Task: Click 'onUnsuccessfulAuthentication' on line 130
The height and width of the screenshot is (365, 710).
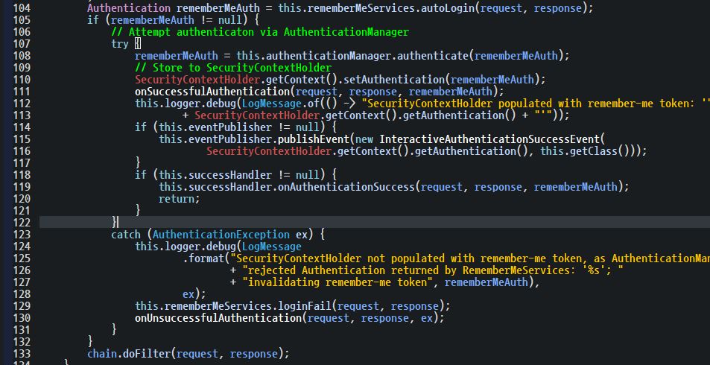Action: click(x=218, y=318)
